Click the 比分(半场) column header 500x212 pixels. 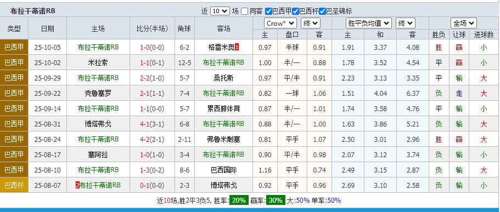click(x=152, y=28)
